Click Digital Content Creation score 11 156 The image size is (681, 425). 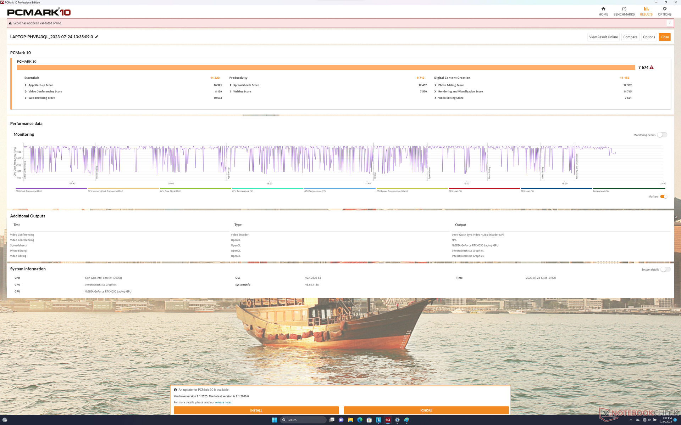click(624, 78)
